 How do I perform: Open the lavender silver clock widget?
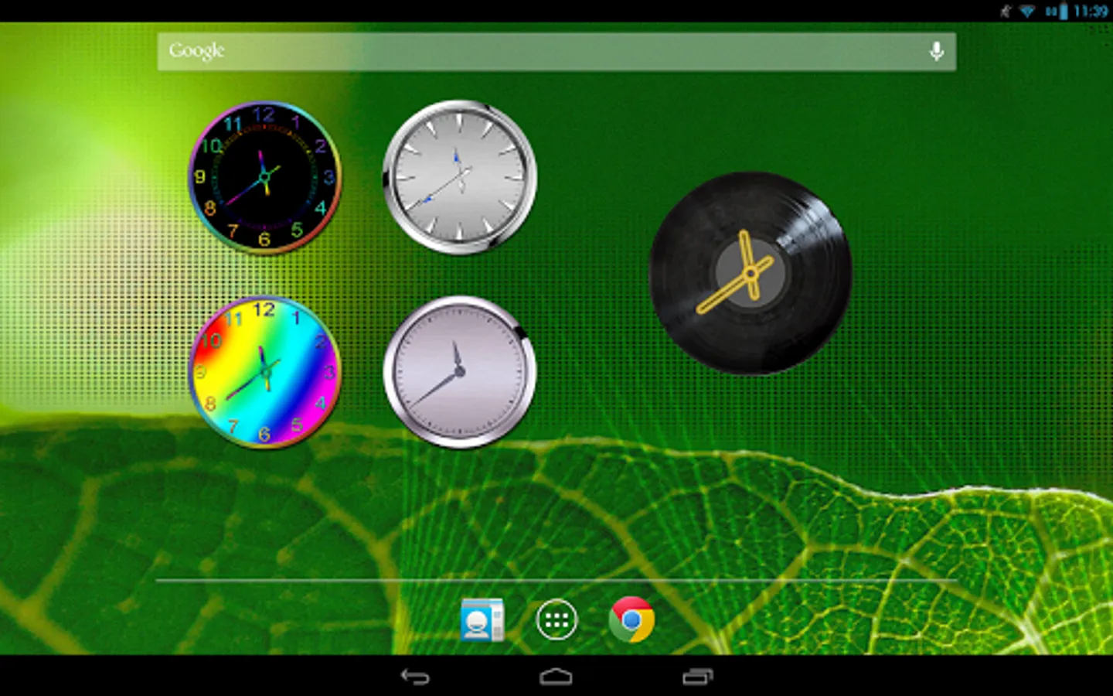coord(460,372)
